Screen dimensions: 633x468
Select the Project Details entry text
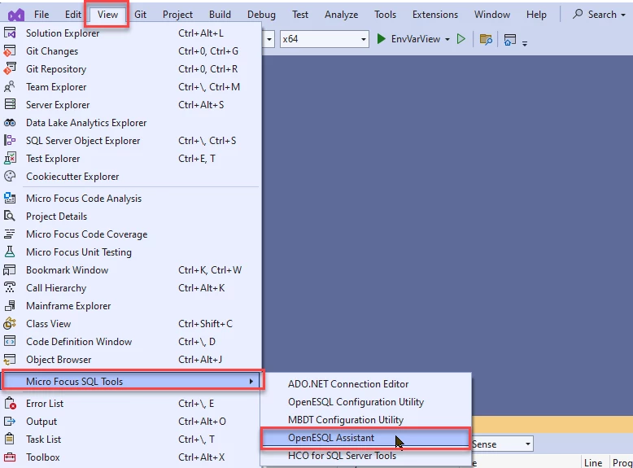click(x=56, y=217)
